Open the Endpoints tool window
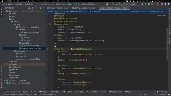Screen dimensions: 171x96 tap(92, 92)
